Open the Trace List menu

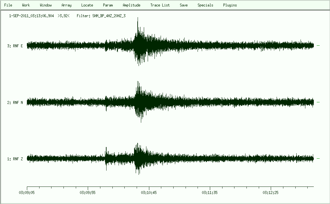(x=160, y=5)
